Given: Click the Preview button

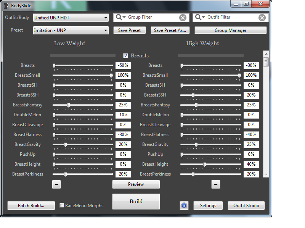Looking at the screenshot, I should [x=136, y=184].
